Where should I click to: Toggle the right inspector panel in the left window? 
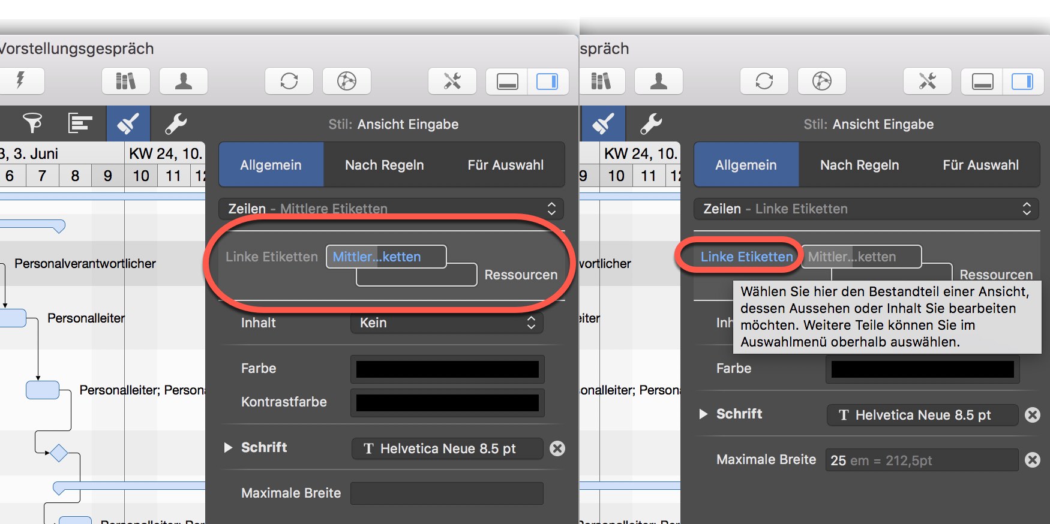547,81
